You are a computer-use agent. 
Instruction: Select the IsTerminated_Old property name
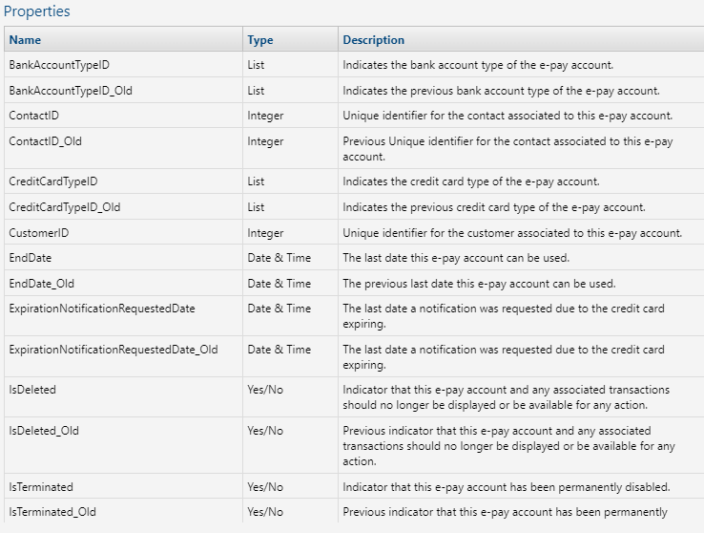click(x=52, y=512)
